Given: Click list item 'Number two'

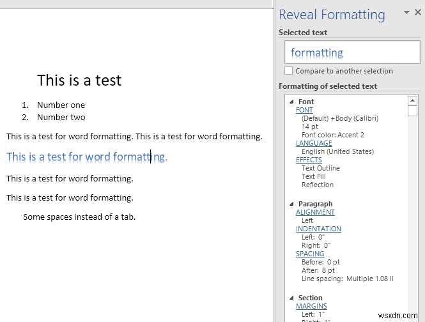Looking at the screenshot, I should (x=61, y=118).
